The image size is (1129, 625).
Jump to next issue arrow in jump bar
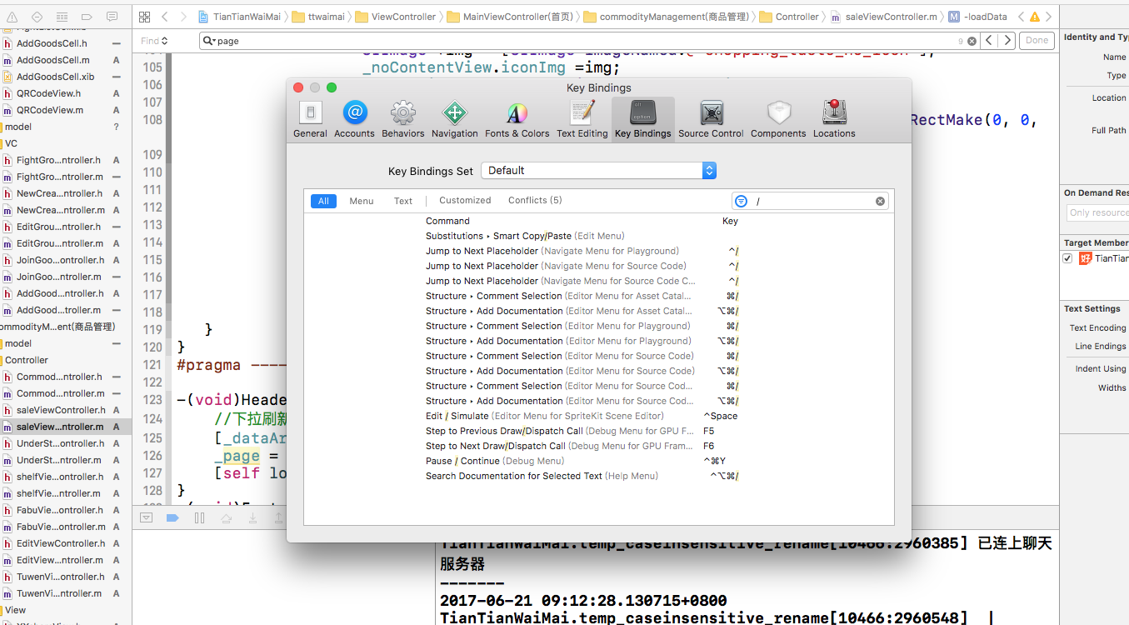tap(1051, 17)
